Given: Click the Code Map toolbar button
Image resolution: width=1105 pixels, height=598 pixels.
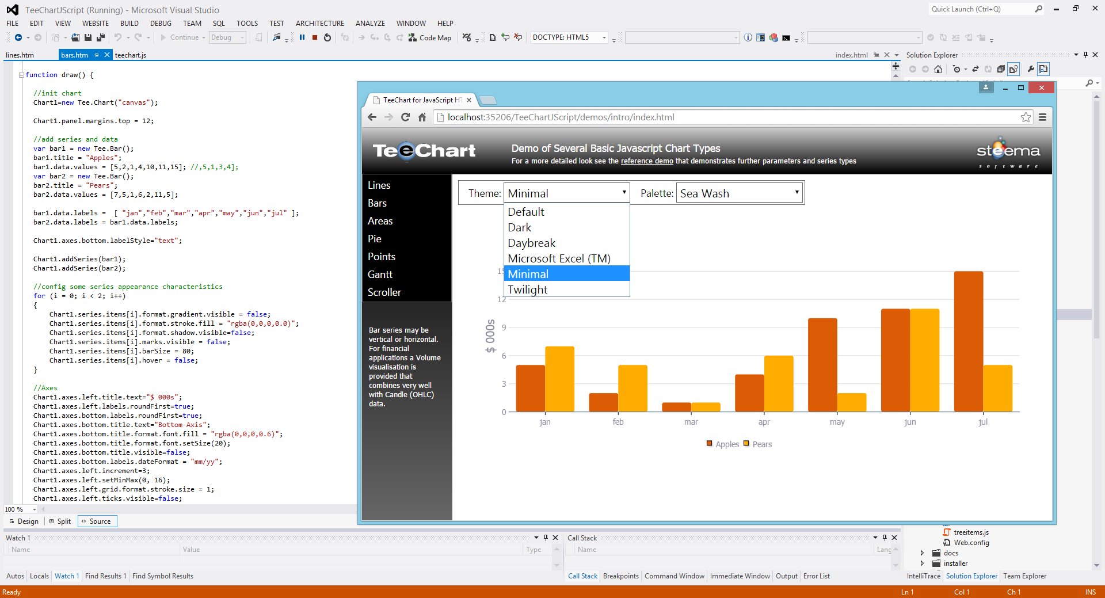Looking at the screenshot, I should point(430,37).
